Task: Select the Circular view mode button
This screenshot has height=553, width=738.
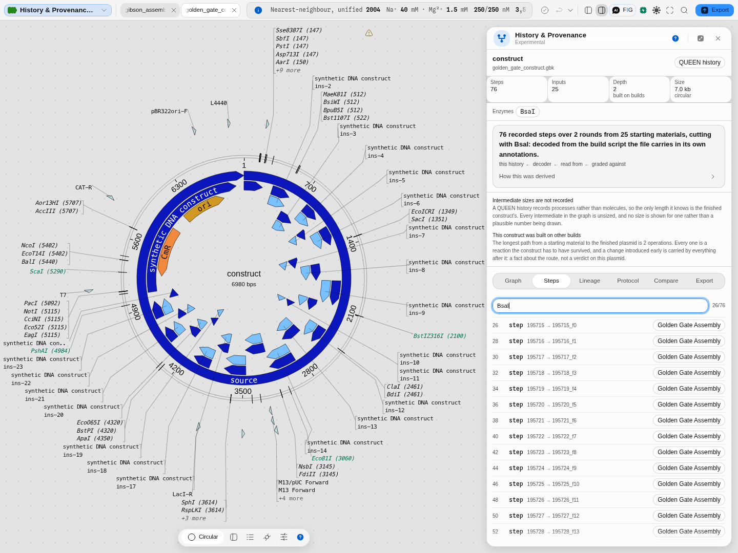Action: tap(203, 537)
